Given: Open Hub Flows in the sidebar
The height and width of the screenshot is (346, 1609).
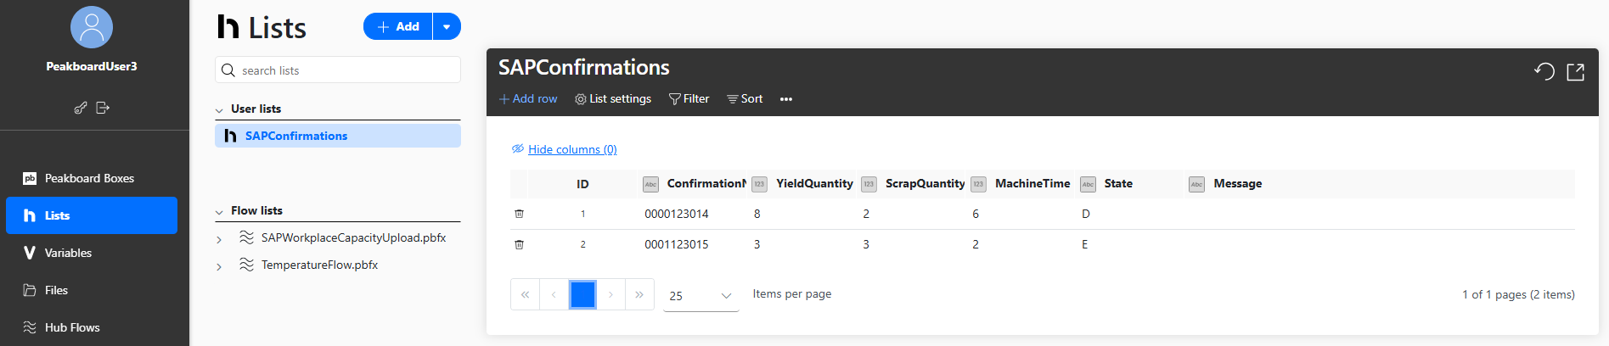Looking at the screenshot, I should click(x=92, y=327).
